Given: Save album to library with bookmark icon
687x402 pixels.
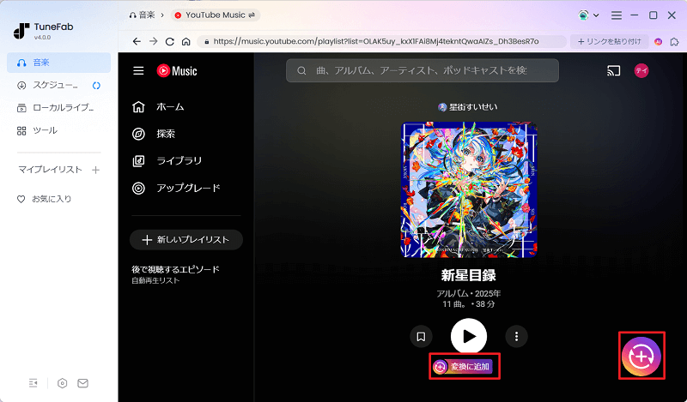Looking at the screenshot, I should (x=421, y=336).
